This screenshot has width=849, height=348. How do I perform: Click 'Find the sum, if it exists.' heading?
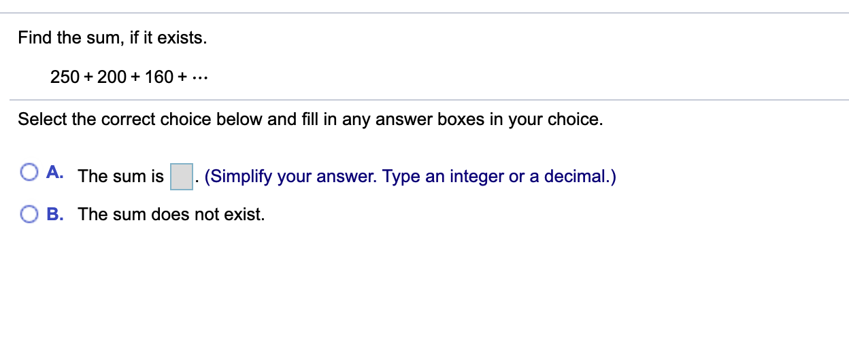[113, 38]
